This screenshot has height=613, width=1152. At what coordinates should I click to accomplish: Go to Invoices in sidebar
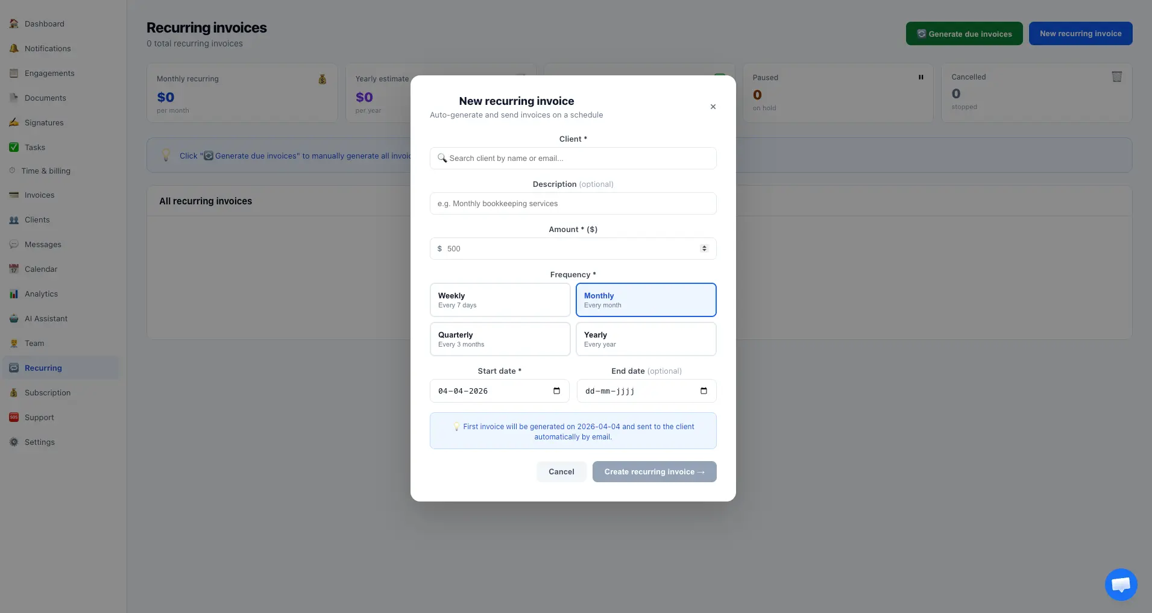(x=39, y=195)
